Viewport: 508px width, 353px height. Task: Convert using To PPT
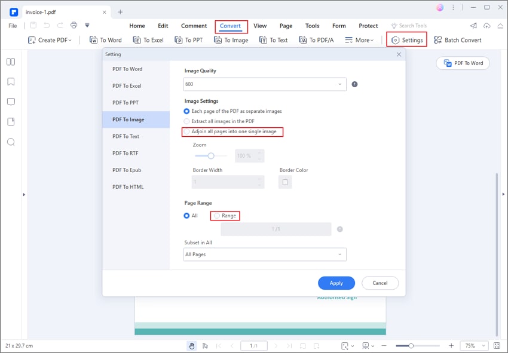pyautogui.click(x=188, y=40)
